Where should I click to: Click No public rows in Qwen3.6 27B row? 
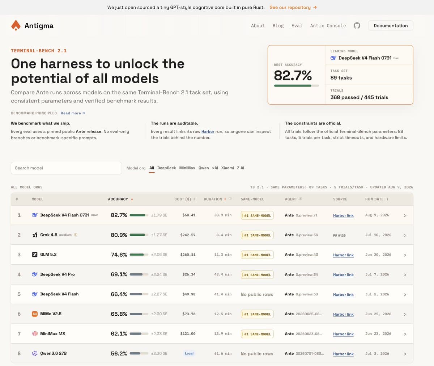click(257, 354)
